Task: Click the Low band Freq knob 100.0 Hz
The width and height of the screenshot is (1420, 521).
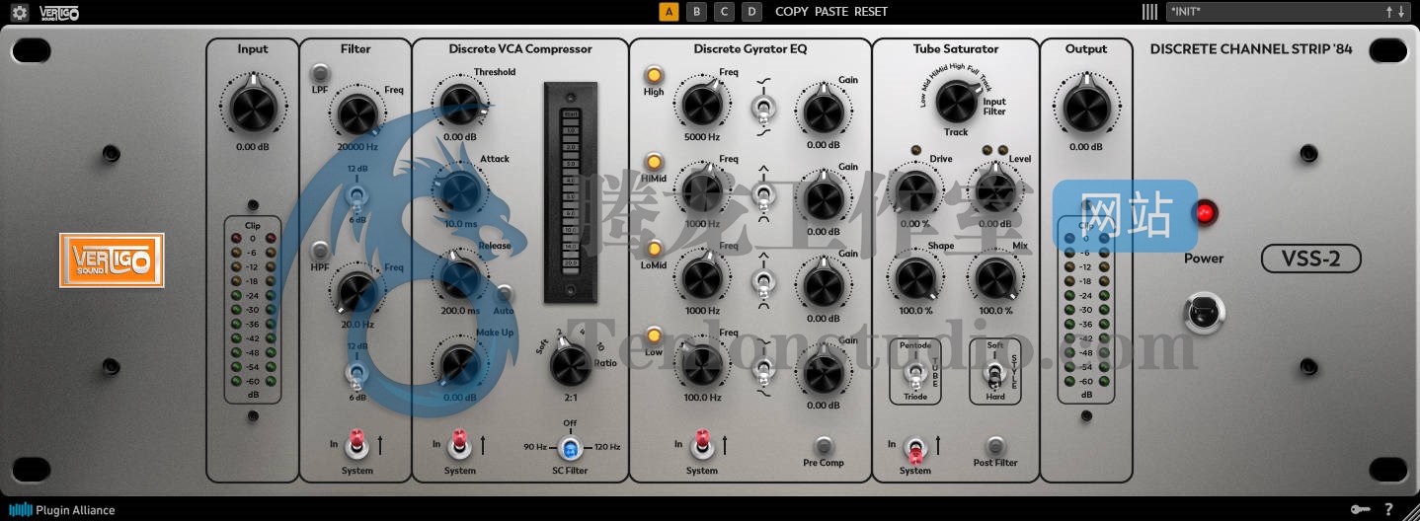Action: pyautogui.click(x=702, y=364)
